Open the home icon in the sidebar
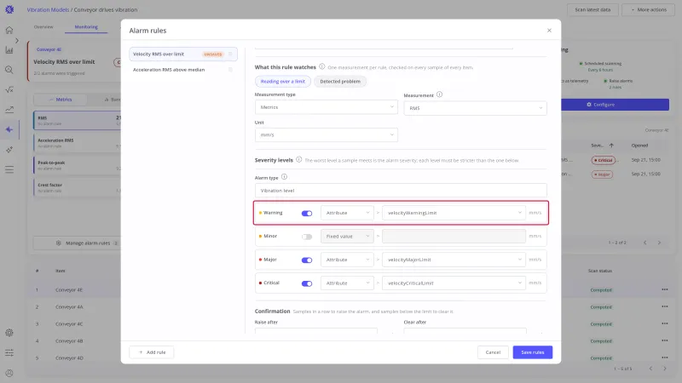682x383 pixels. [9, 30]
